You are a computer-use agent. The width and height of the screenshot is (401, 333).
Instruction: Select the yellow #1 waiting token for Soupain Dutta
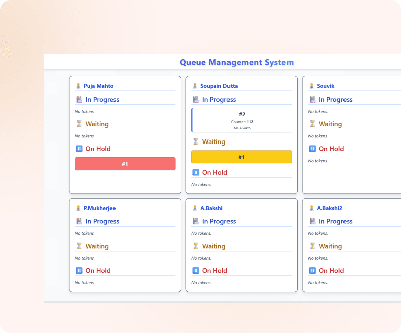[x=242, y=157]
